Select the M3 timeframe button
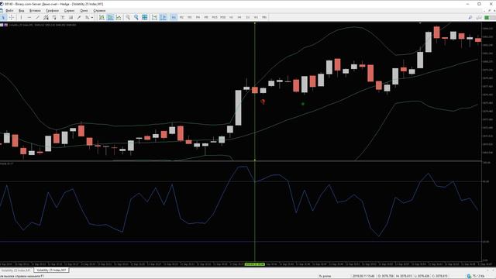 click(190, 17)
